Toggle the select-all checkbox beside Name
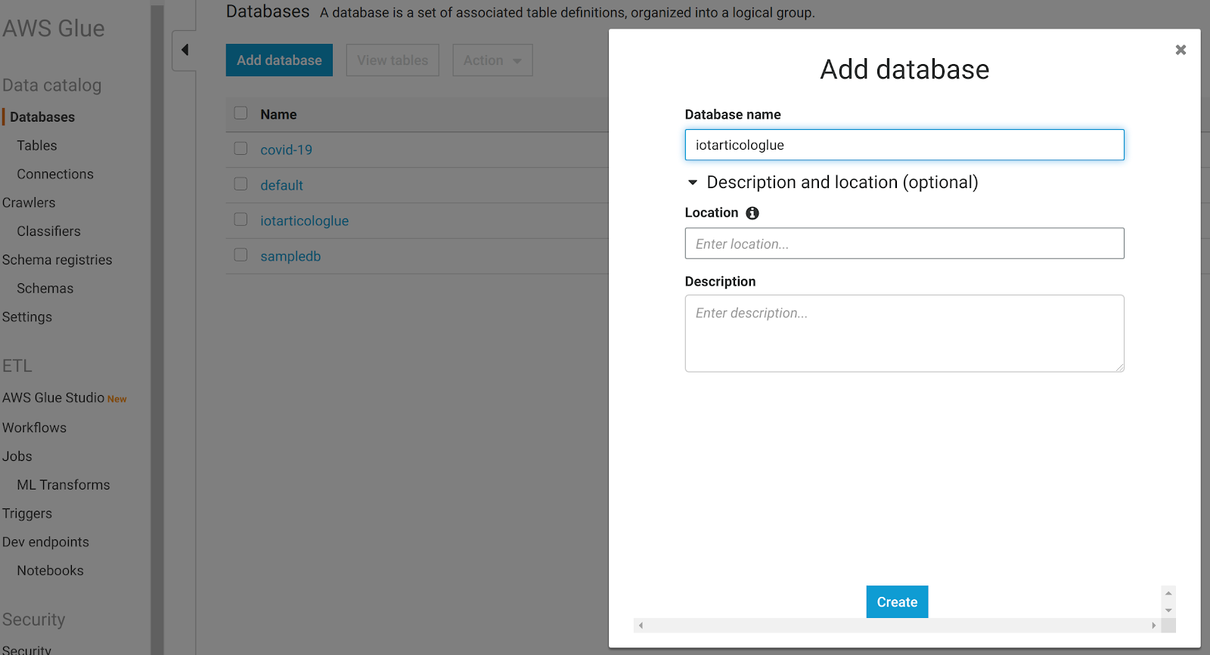The width and height of the screenshot is (1210, 655). click(240, 113)
